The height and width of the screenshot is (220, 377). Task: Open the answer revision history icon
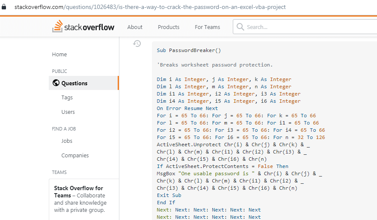coord(137,43)
